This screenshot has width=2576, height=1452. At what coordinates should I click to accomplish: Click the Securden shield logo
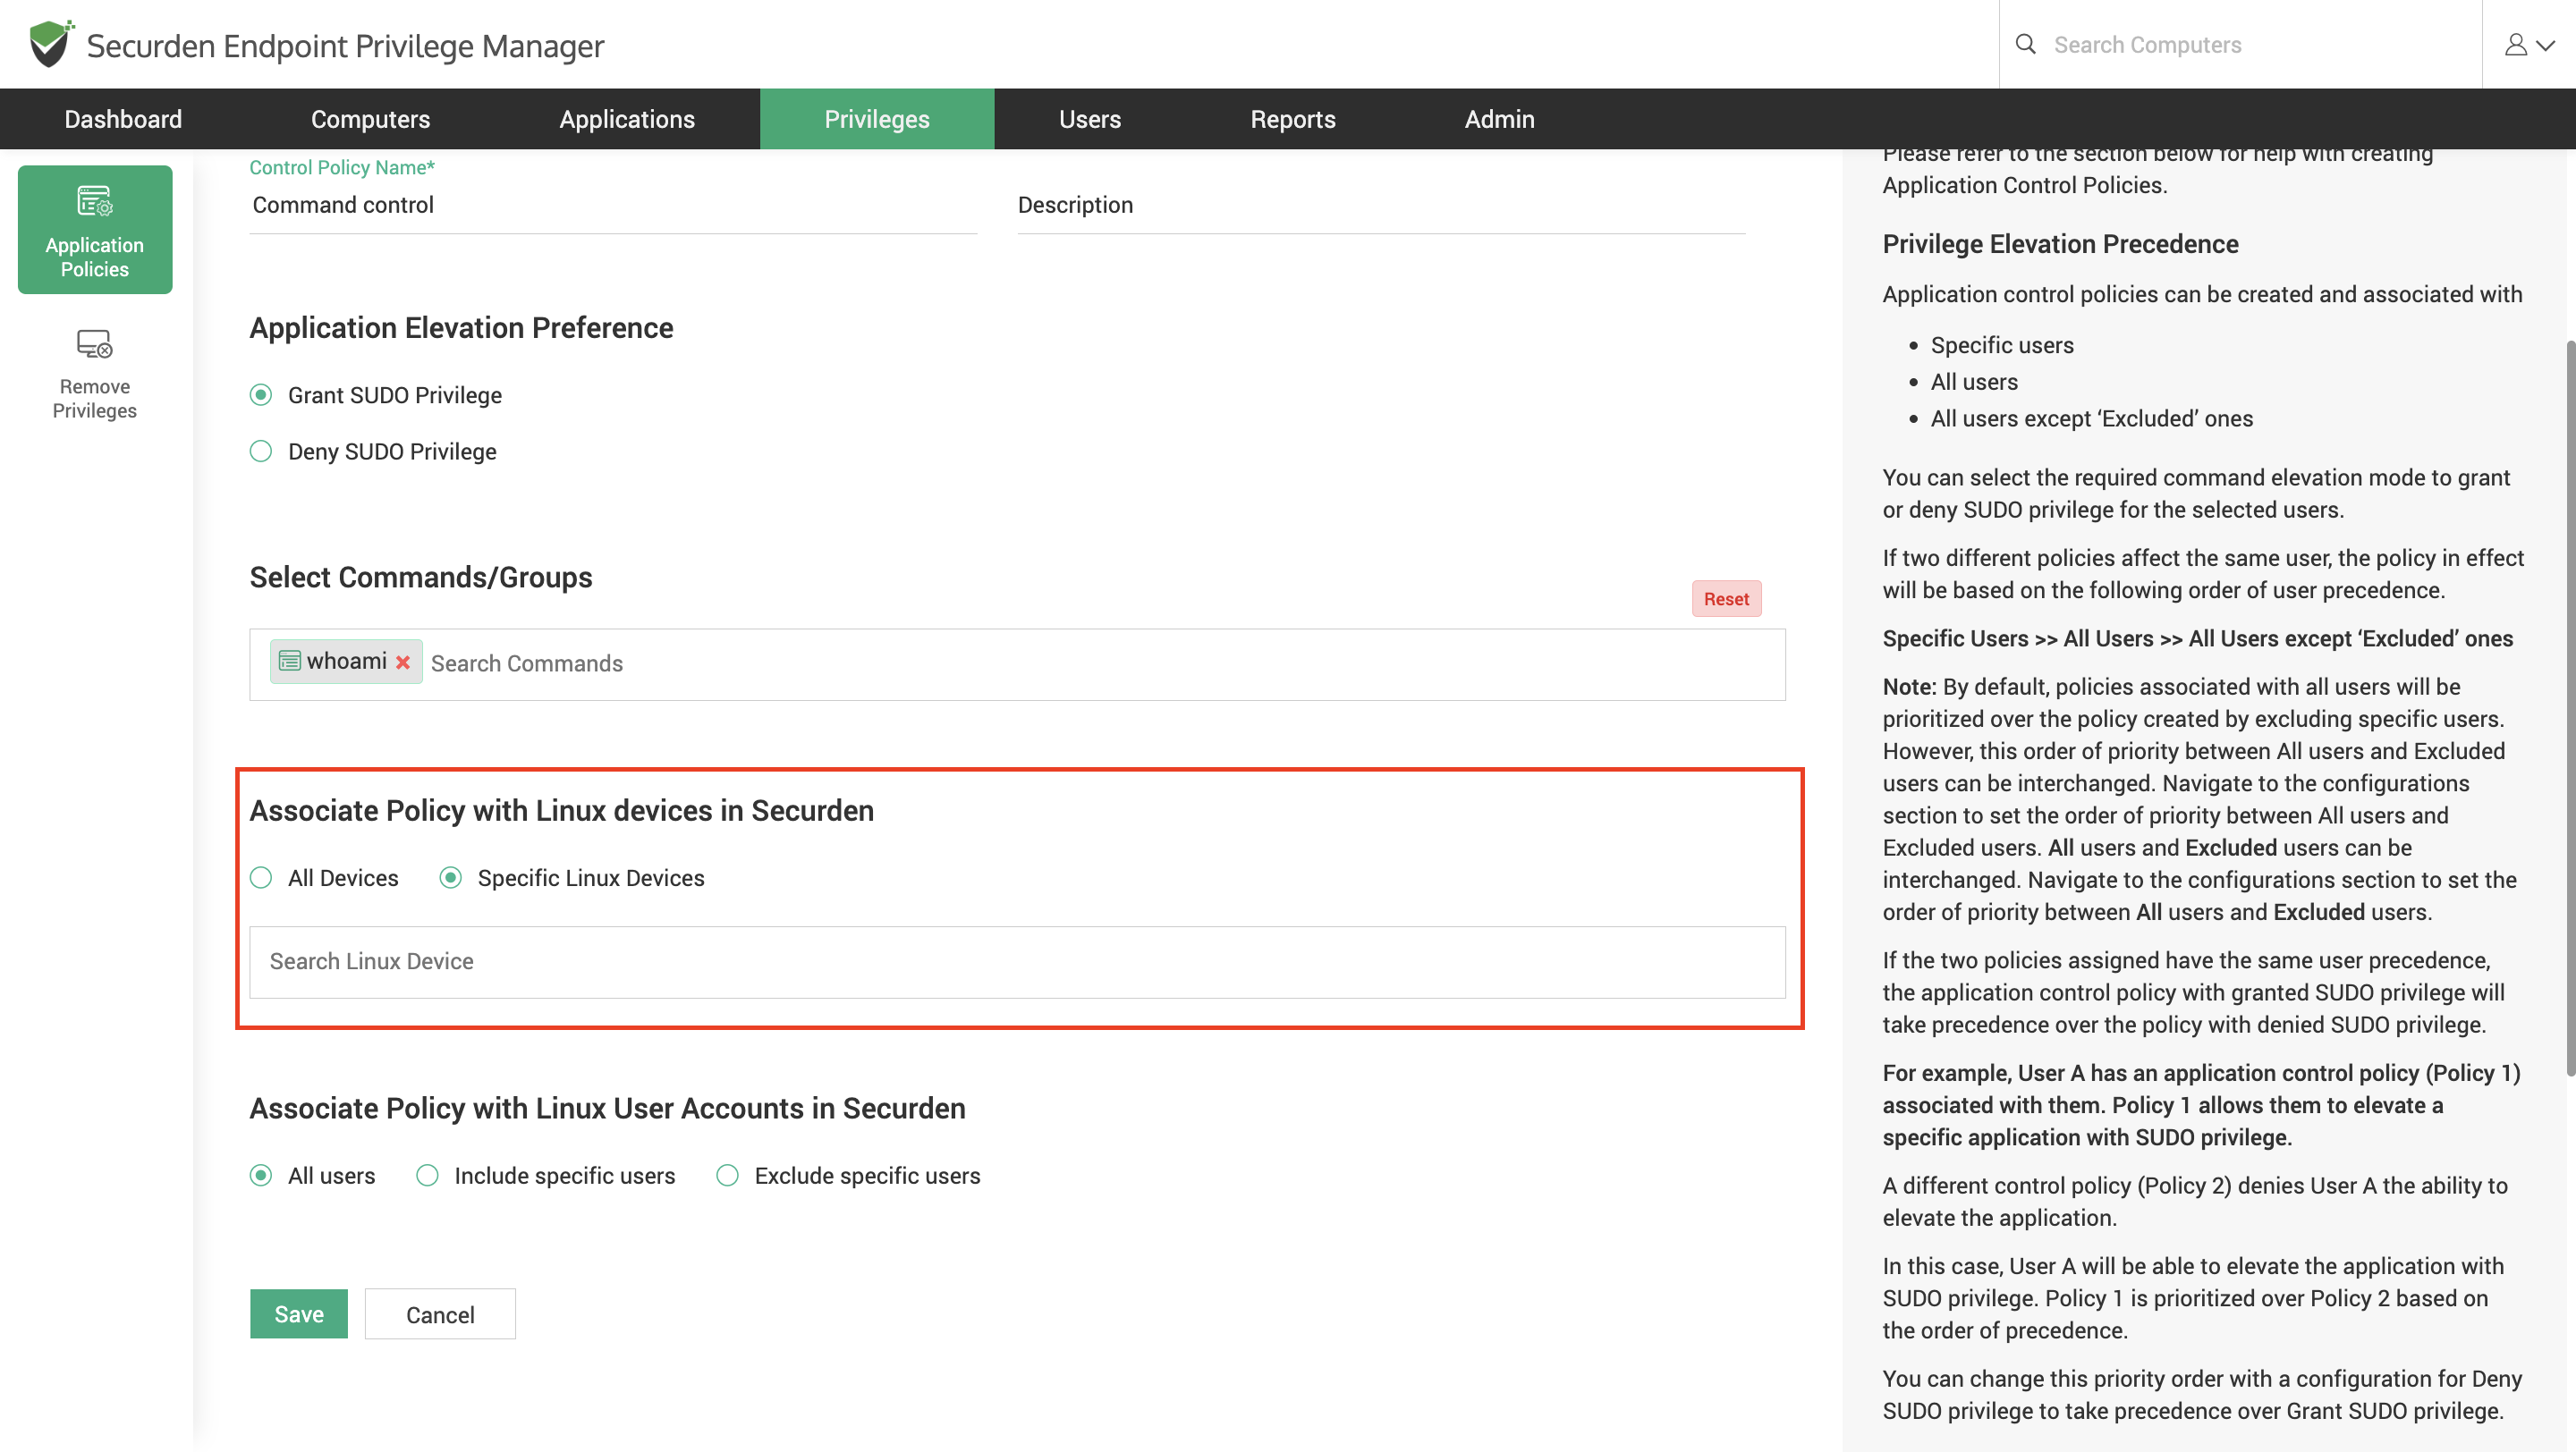click(x=51, y=44)
